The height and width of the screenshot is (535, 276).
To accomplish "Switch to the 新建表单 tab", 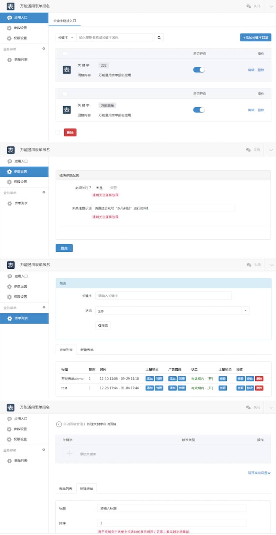I will [87, 488].
